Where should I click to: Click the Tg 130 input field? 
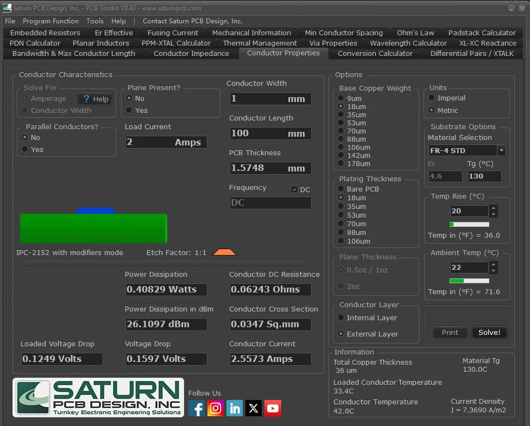click(x=484, y=176)
